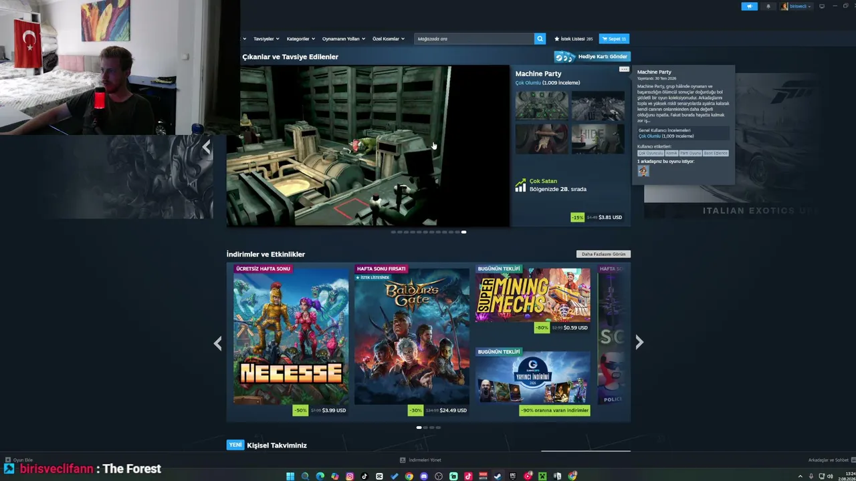
Task: Click the Basit Eğlence user tag
Action: point(716,153)
